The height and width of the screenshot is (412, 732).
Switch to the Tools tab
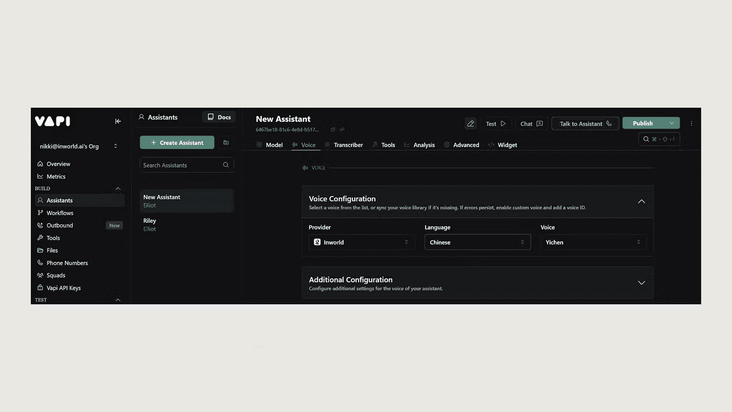coord(383,145)
